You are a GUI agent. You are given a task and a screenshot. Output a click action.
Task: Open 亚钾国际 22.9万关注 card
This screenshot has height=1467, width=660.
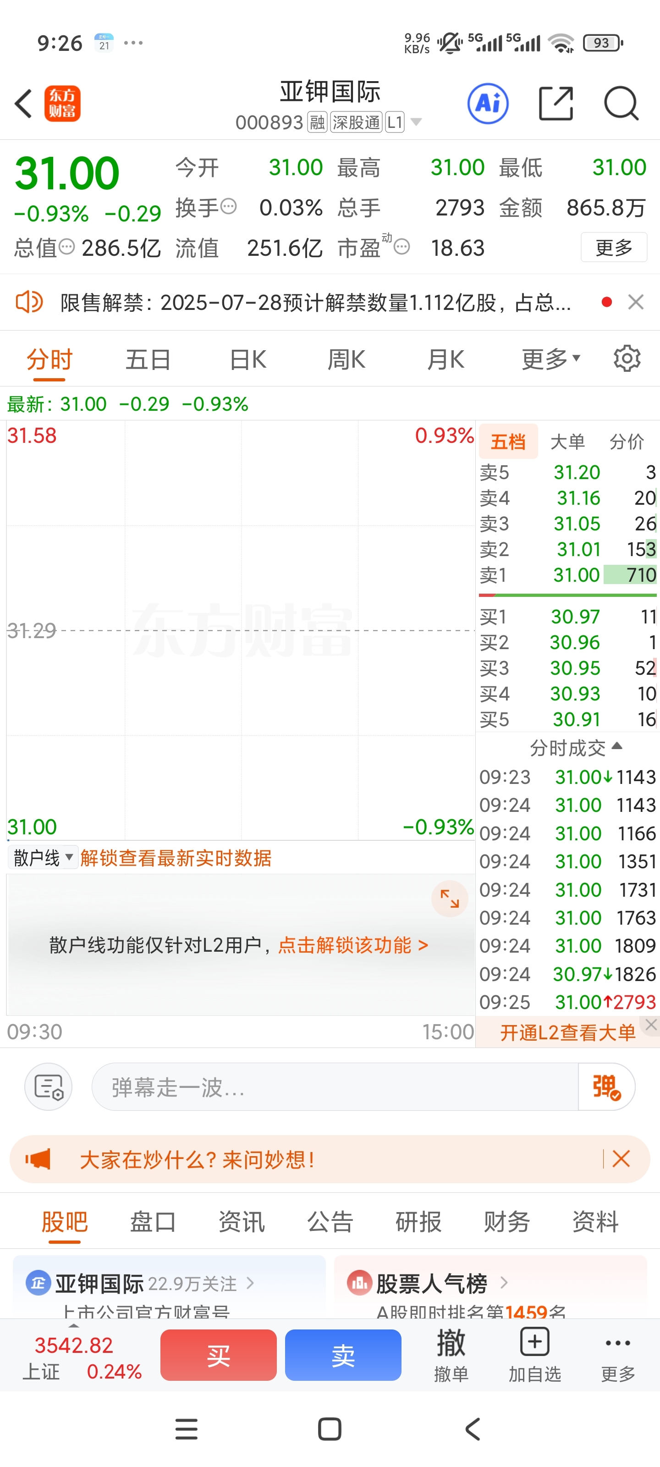[169, 1286]
